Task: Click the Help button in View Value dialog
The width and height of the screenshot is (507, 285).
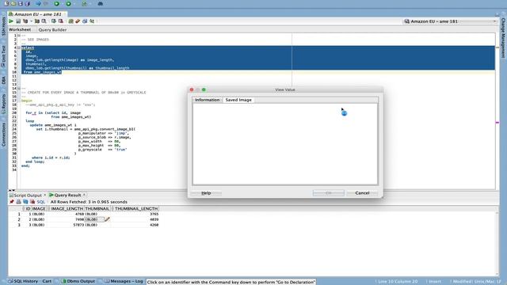Action: pyautogui.click(x=206, y=193)
